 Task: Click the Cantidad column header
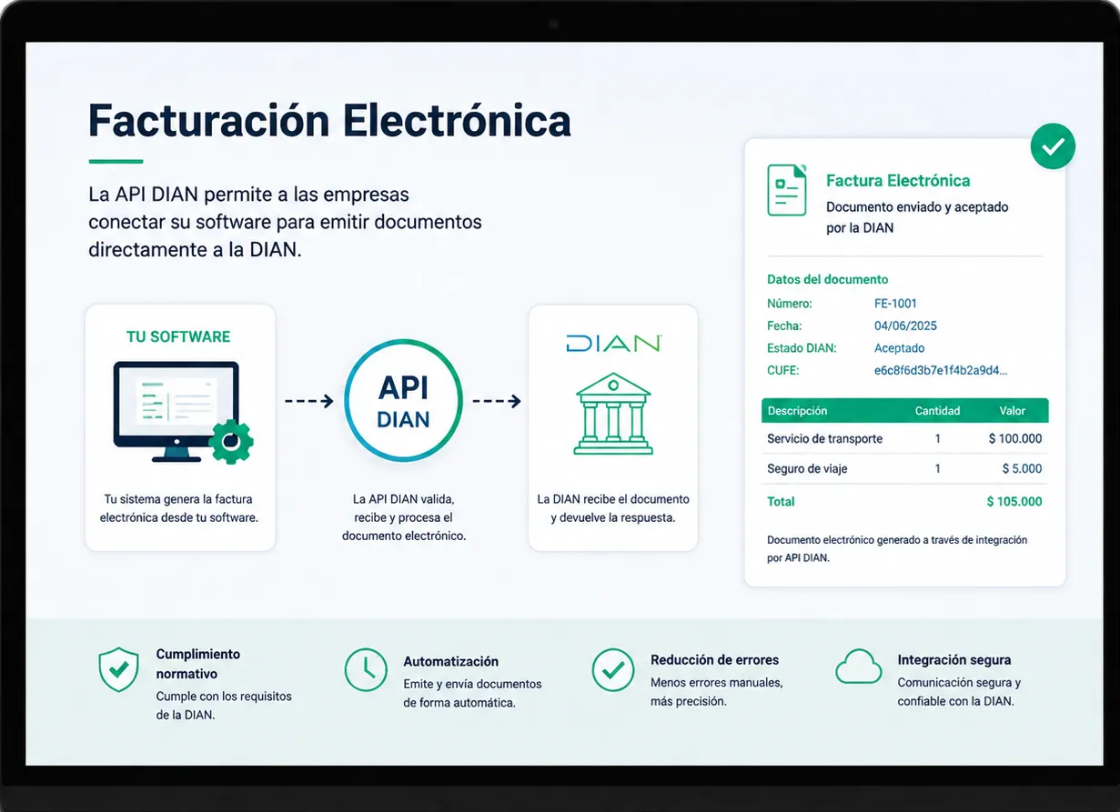(x=937, y=411)
